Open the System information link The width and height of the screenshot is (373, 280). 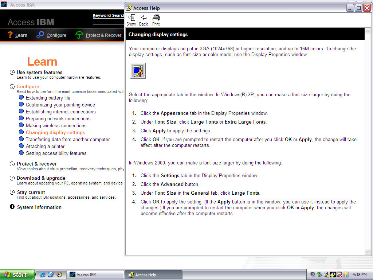(x=39, y=207)
